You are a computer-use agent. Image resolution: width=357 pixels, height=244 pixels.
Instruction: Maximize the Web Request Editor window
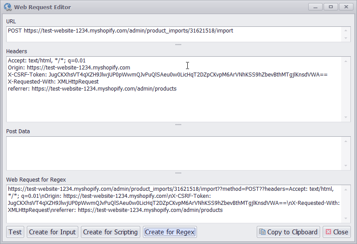pos(331,7)
